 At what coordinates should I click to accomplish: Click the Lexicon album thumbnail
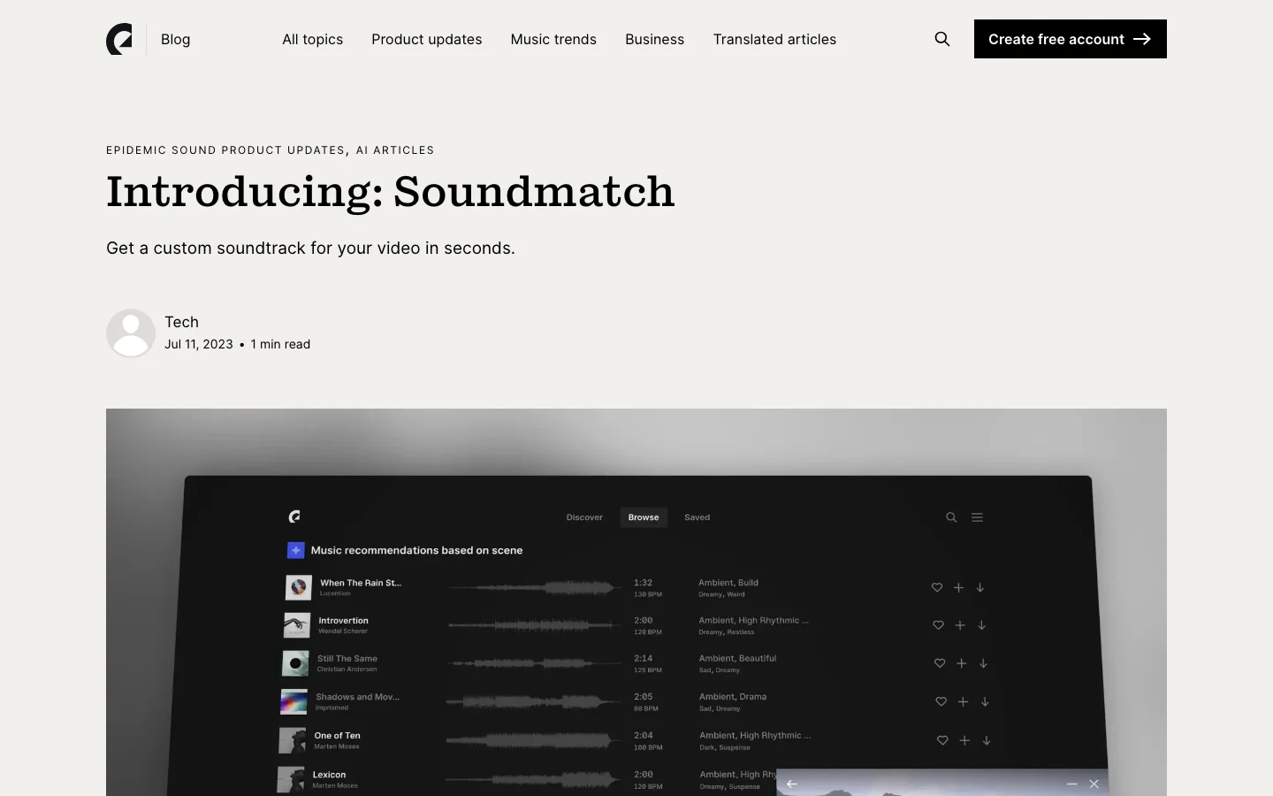coord(291,779)
